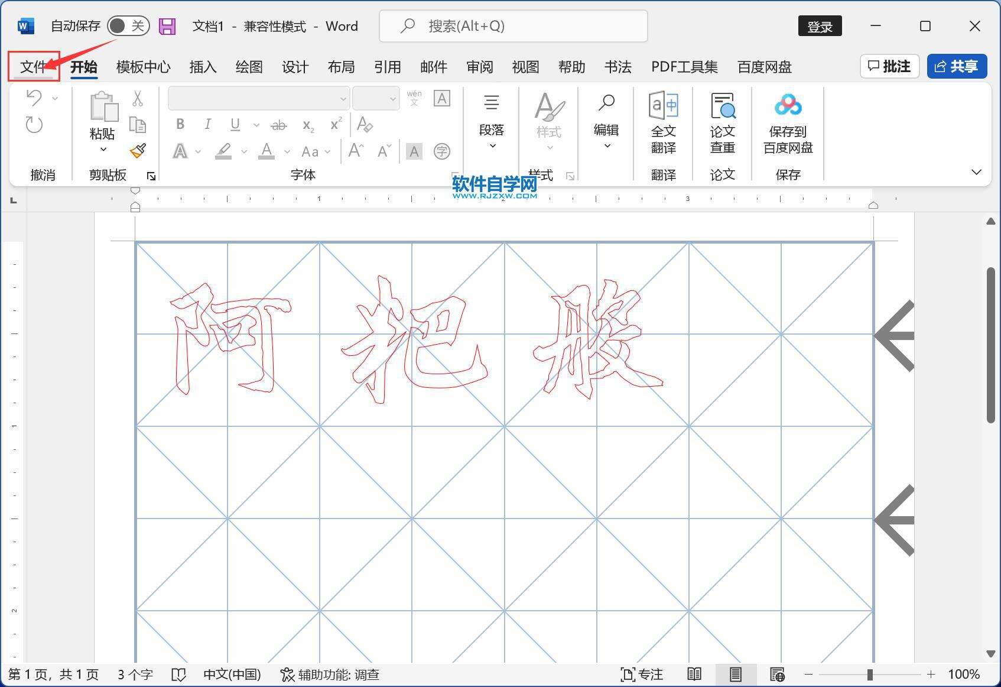Expand the Paste options arrow
The image size is (1001, 687).
pos(103,149)
